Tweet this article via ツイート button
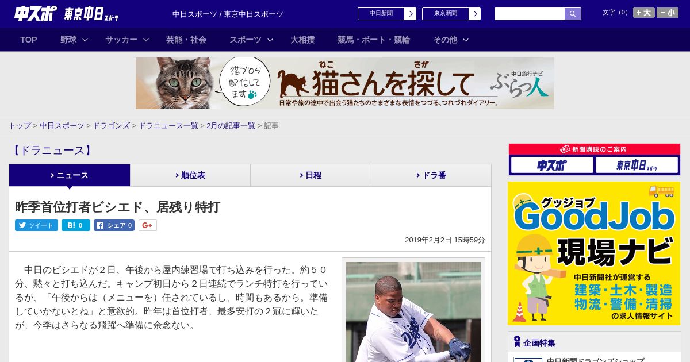 coord(36,225)
